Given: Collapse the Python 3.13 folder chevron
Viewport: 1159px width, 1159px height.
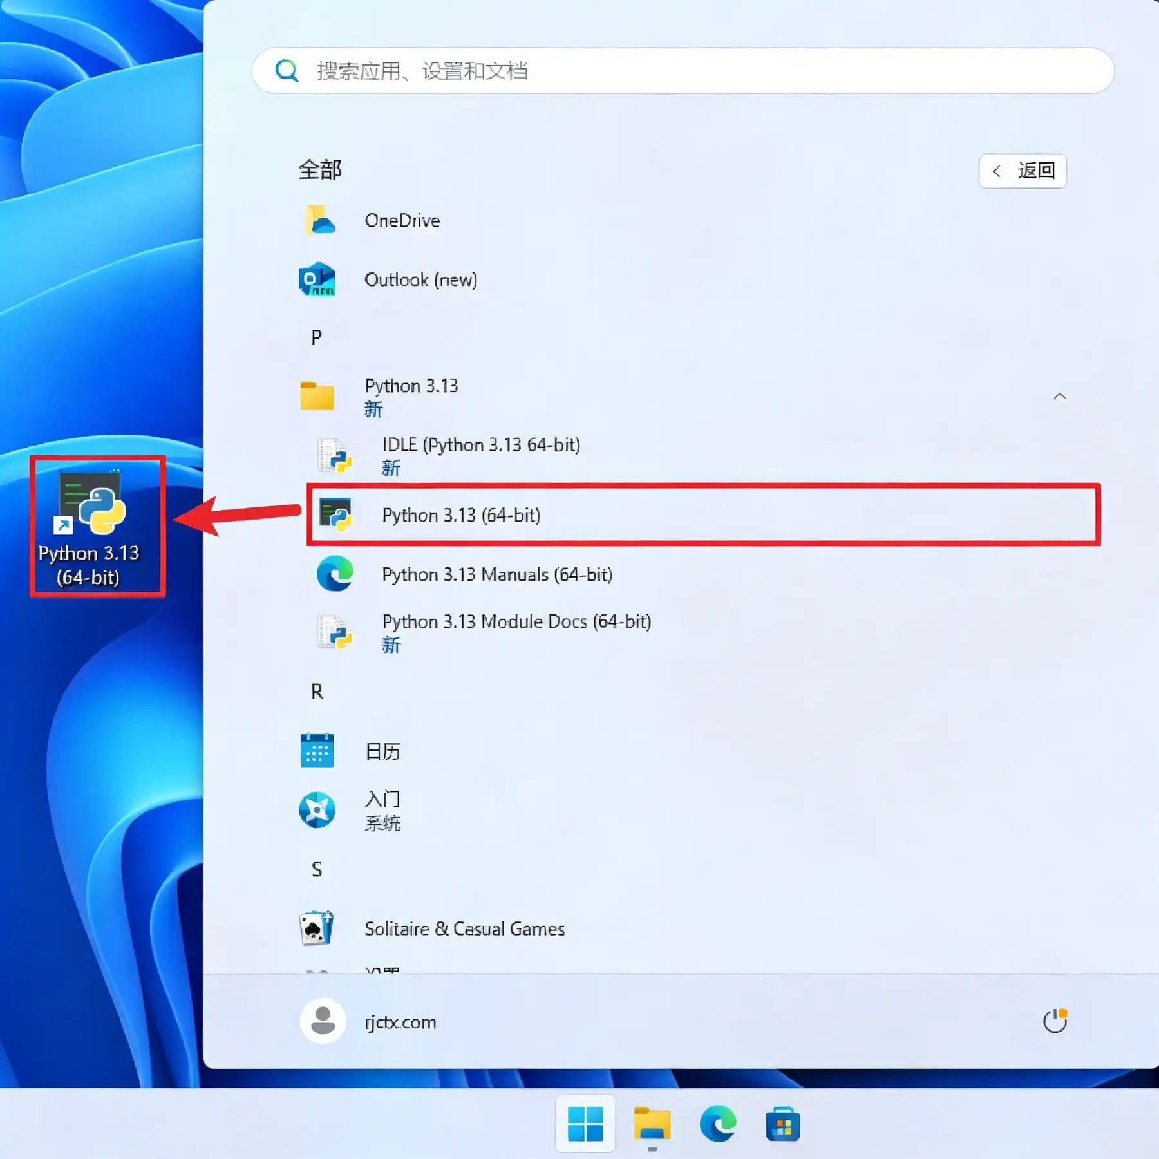Looking at the screenshot, I should point(1060,396).
